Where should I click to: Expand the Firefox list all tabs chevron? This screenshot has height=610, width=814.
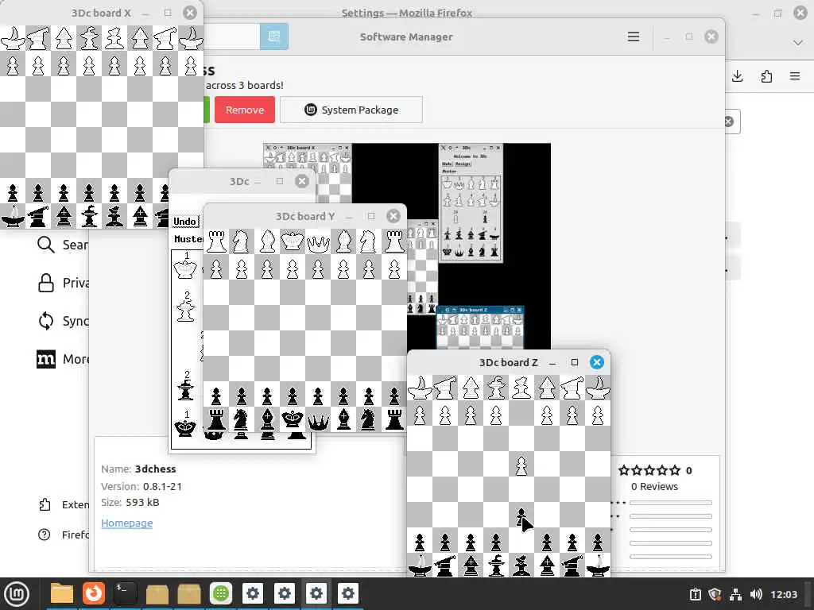pos(798,43)
